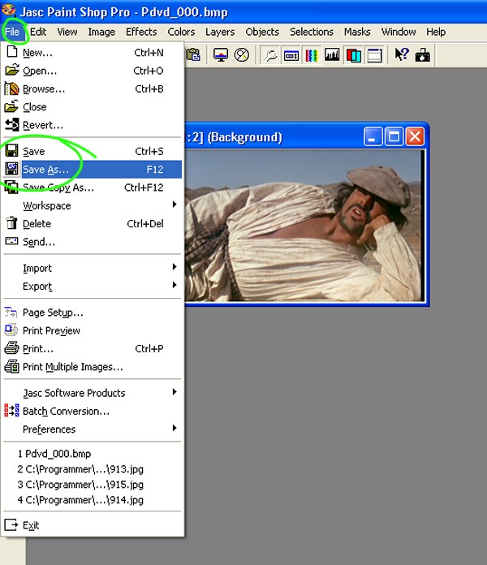Open the Effects menu
The height and width of the screenshot is (565, 487).
[141, 32]
